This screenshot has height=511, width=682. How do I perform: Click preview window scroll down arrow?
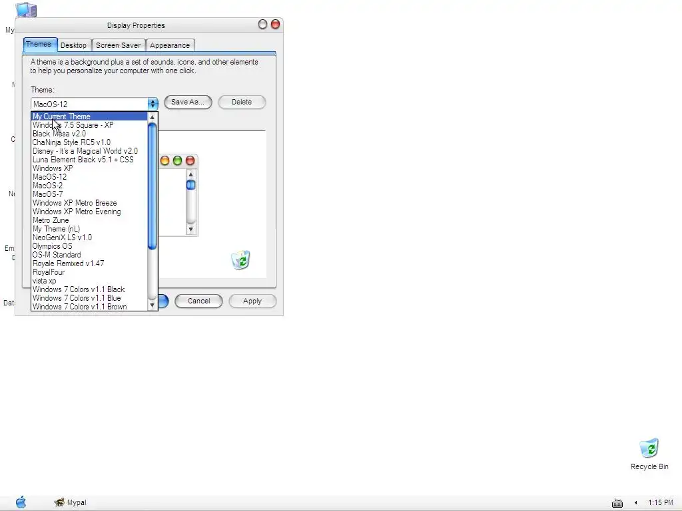tap(190, 229)
